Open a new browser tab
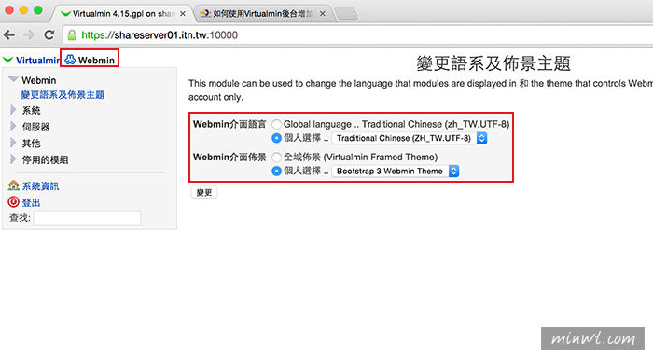Screen dimensions: 653x357 346,14
